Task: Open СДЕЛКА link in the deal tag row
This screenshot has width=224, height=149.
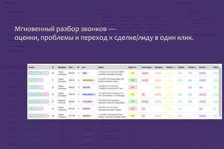Action: [x=38, y=73]
